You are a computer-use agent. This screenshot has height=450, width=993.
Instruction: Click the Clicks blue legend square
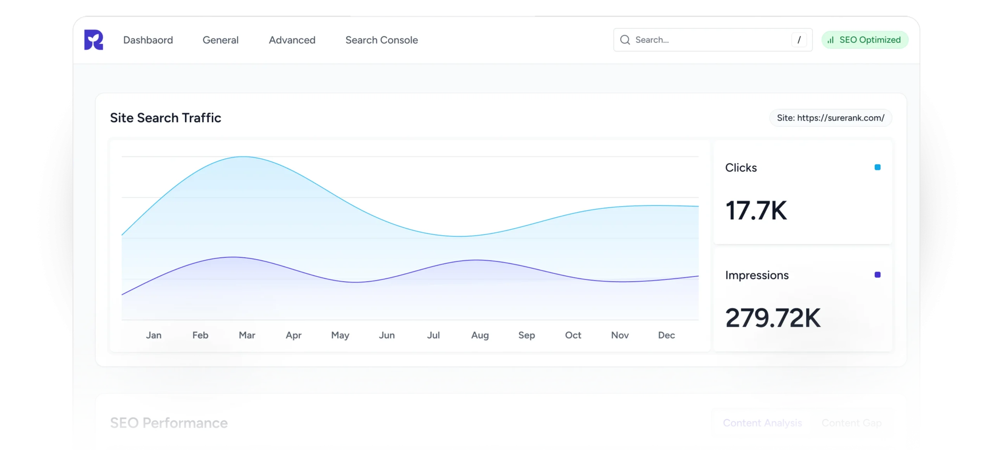pyautogui.click(x=877, y=167)
